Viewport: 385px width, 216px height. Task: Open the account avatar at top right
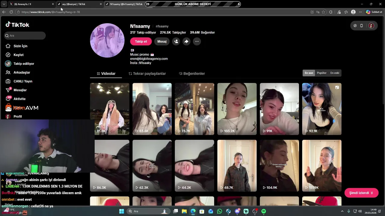tap(371, 26)
